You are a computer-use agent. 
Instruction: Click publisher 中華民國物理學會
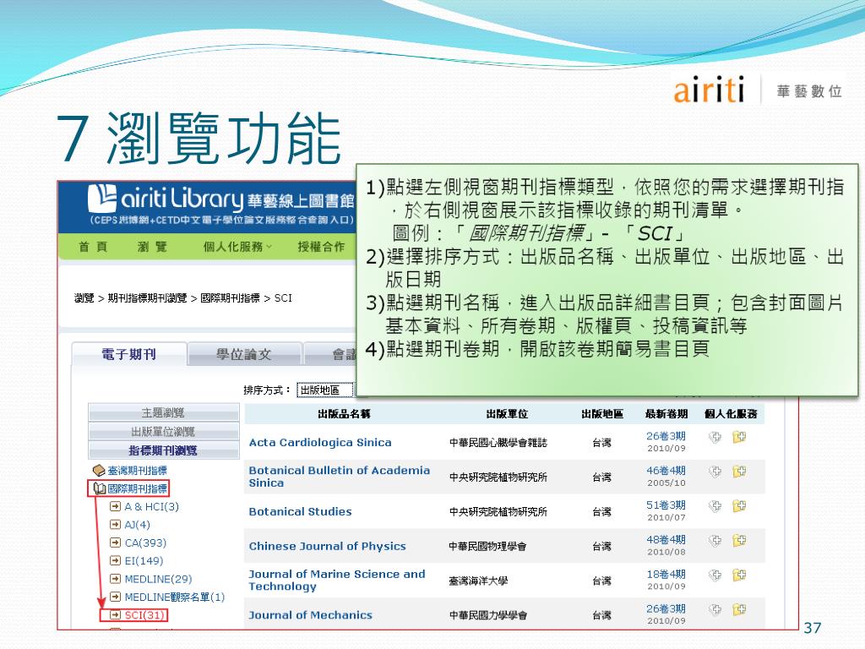[x=487, y=547]
